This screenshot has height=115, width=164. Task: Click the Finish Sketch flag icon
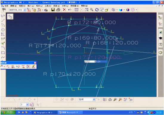coord(4,10)
